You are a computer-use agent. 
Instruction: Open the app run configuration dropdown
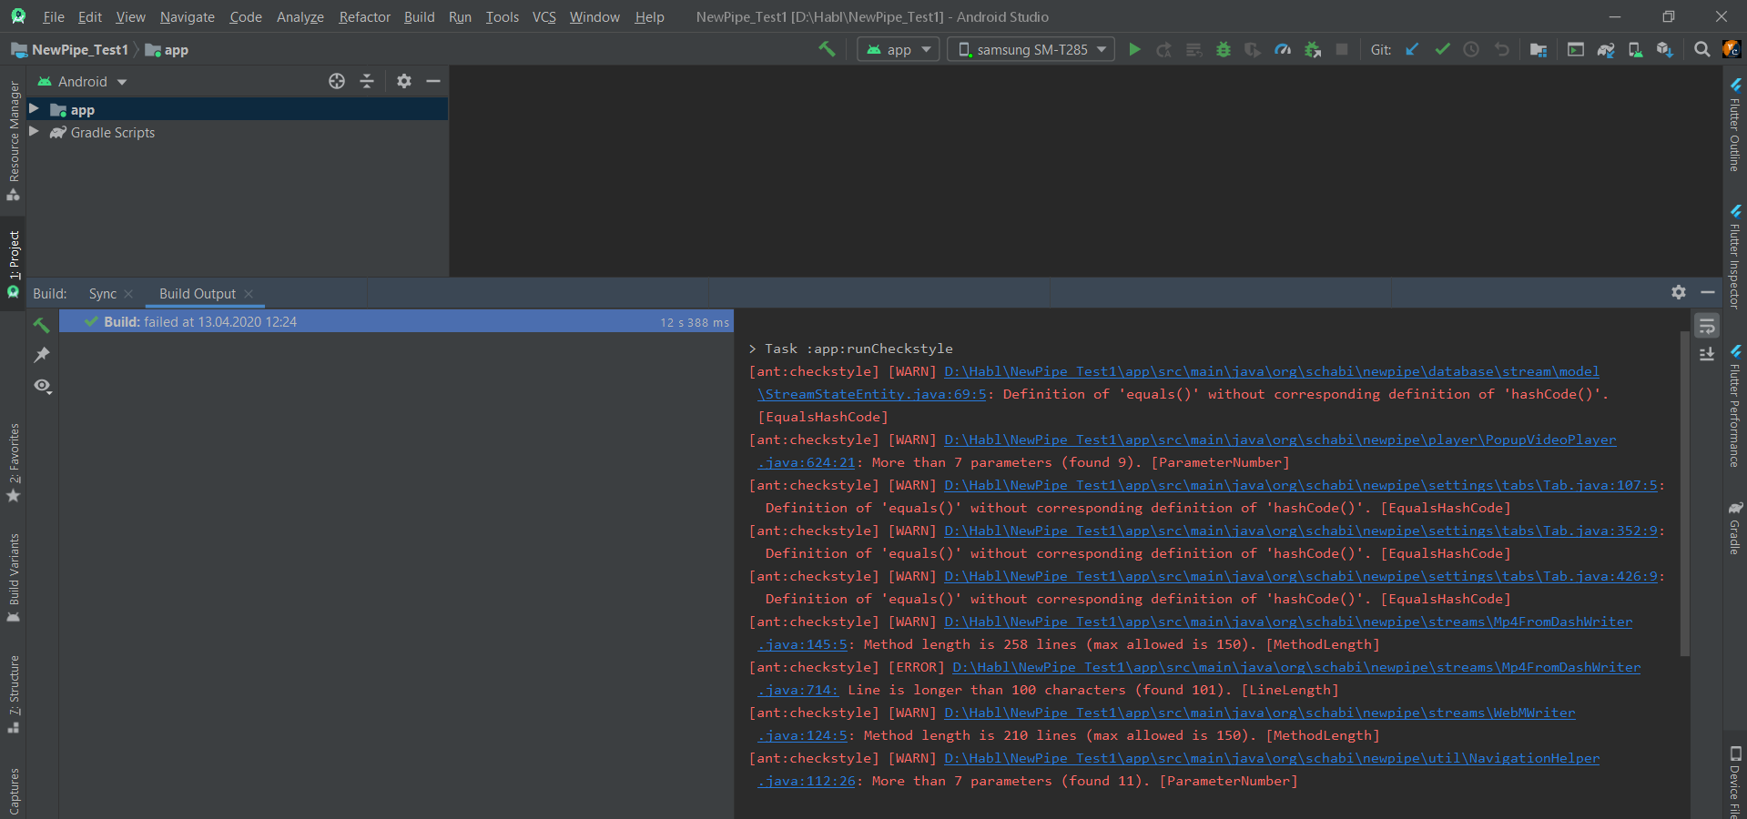coord(899,49)
